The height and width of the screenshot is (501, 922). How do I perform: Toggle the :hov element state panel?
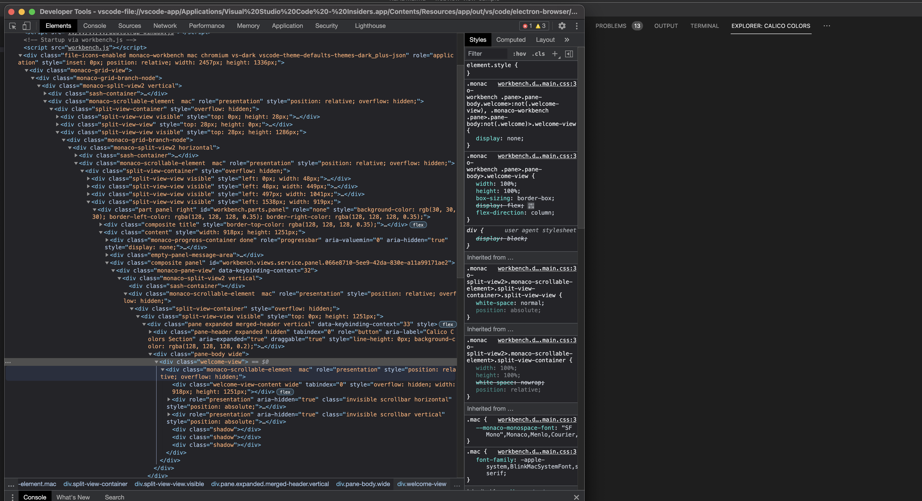pos(519,54)
